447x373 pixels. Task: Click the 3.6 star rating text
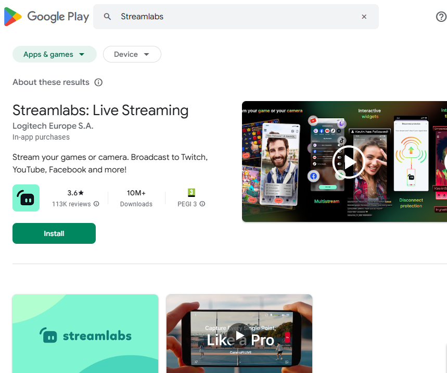tap(75, 193)
